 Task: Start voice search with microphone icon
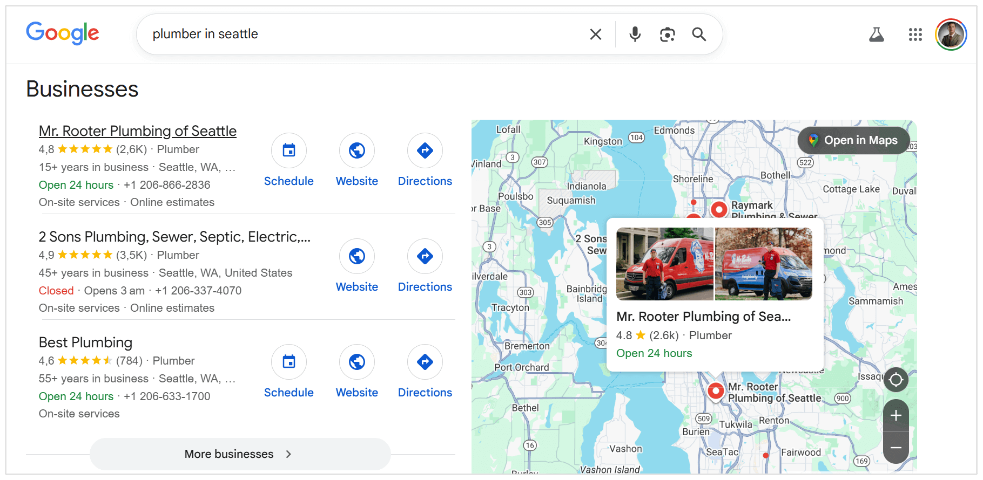(x=635, y=35)
